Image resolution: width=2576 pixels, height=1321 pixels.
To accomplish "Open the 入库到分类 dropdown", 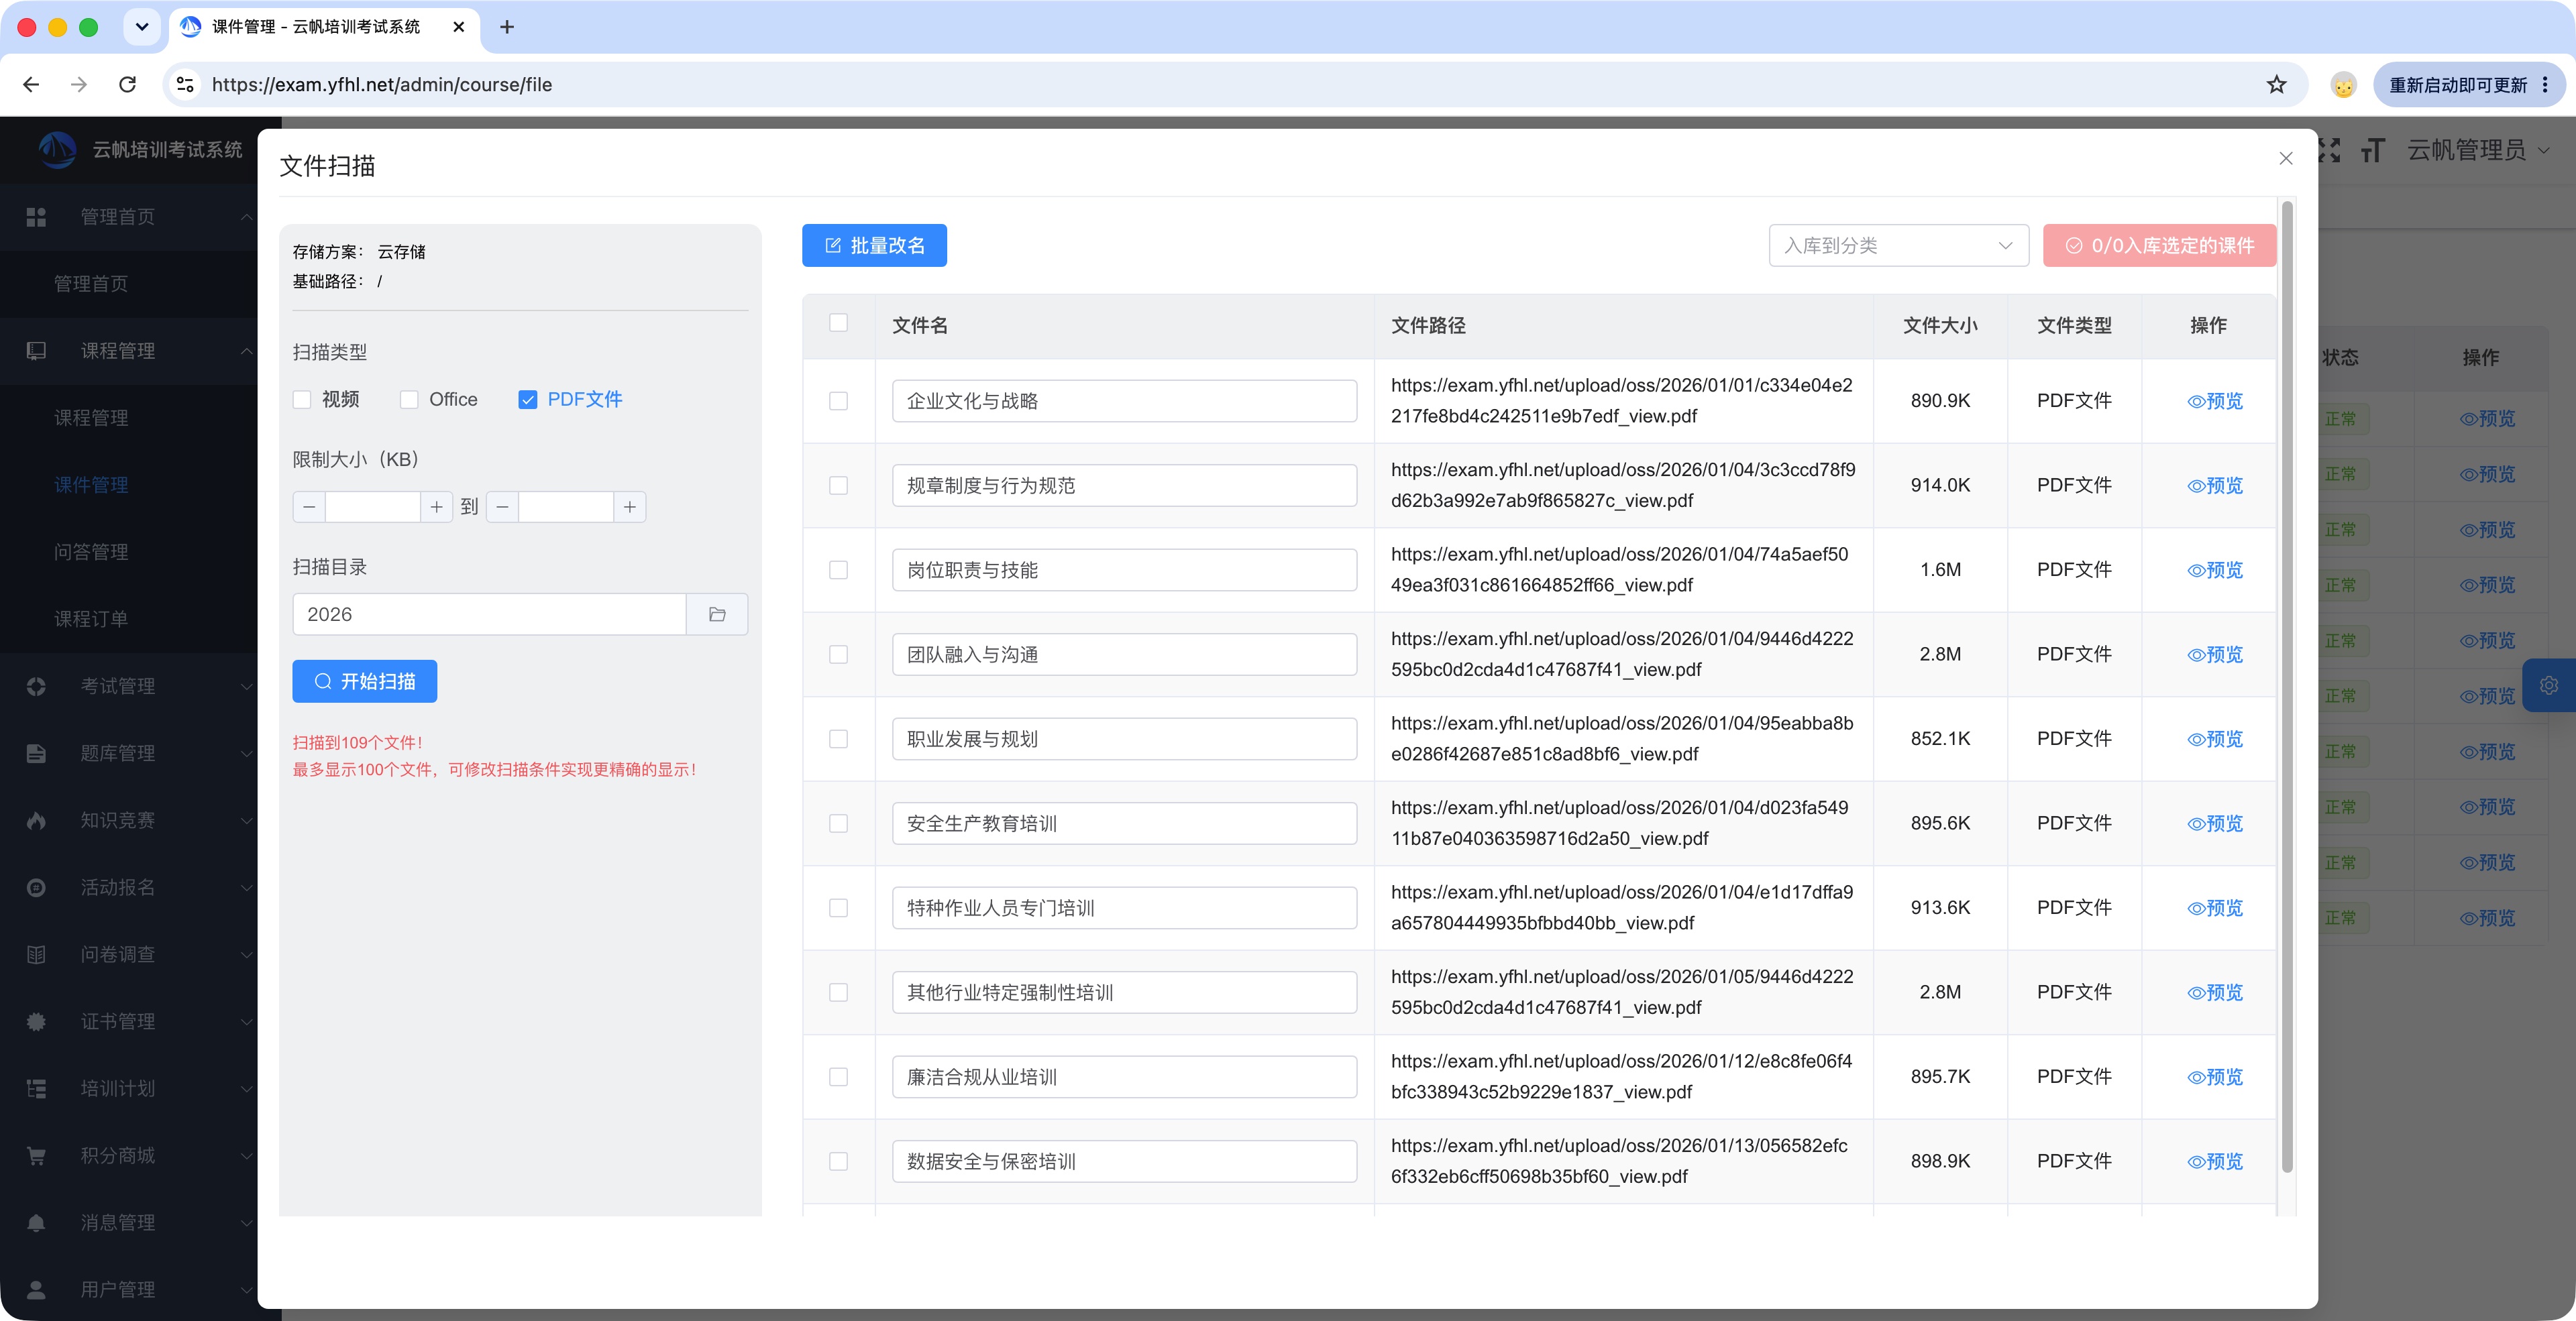I will (x=1898, y=246).
